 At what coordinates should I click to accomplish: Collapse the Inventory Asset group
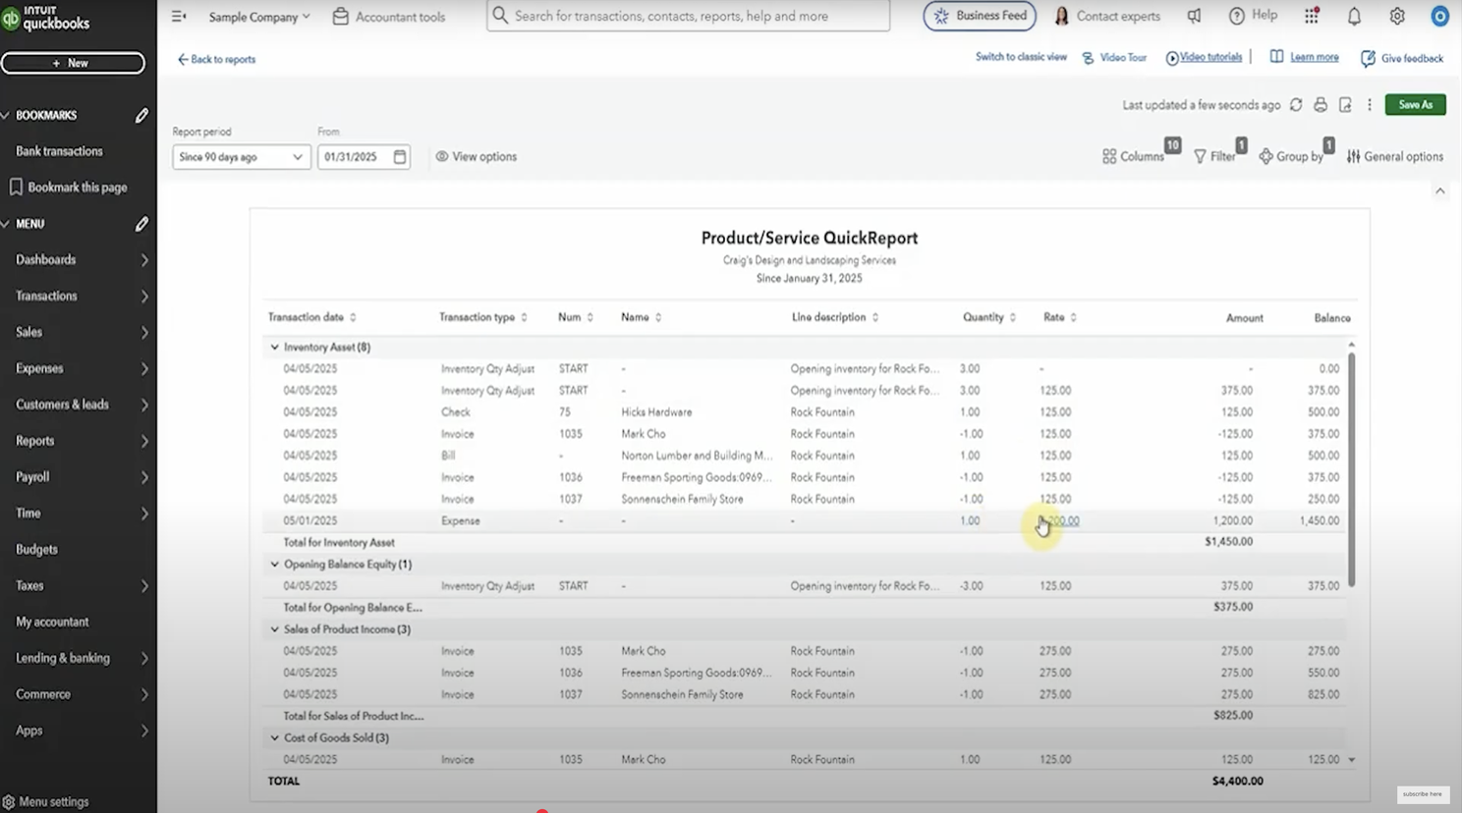pyautogui.click(x=274, y=347)
